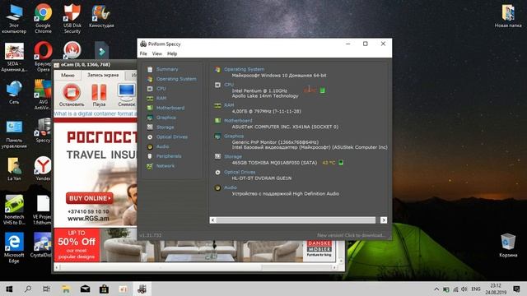Image resolution: width=527 pixels, height=296 pixels.
Task: Select Optical Drives in Speccy sidebar
Action: pos(172,137)
